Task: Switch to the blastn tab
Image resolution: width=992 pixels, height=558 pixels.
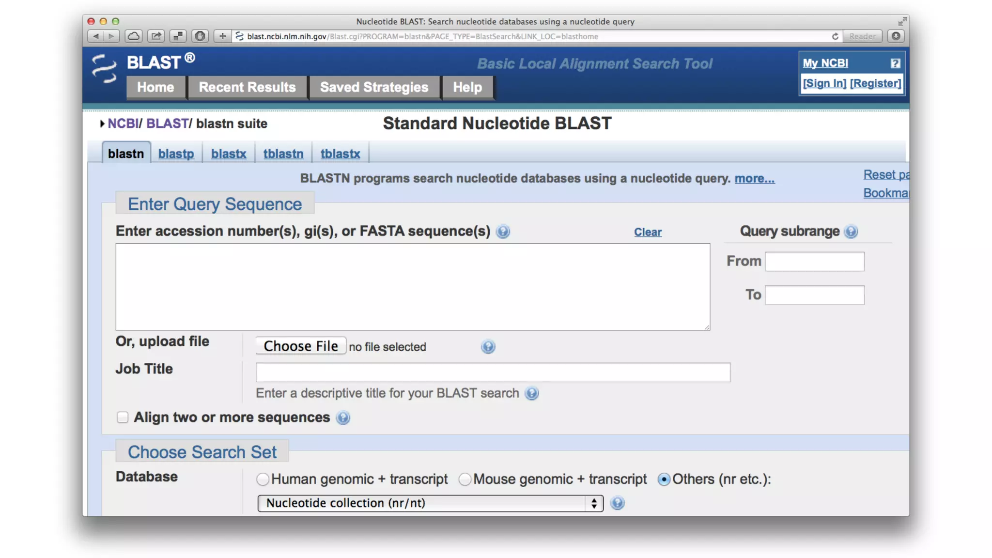Action: coord(126,154)
